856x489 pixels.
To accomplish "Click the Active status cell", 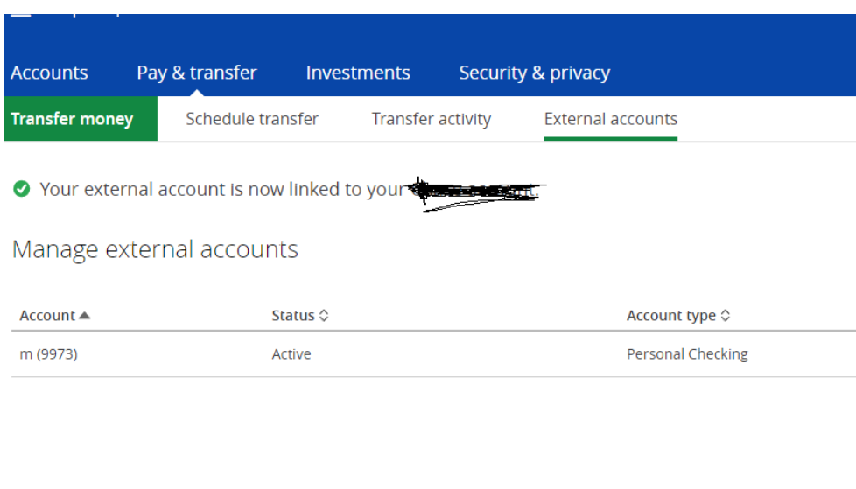I will pyautogui.click(x=291, y=354).
